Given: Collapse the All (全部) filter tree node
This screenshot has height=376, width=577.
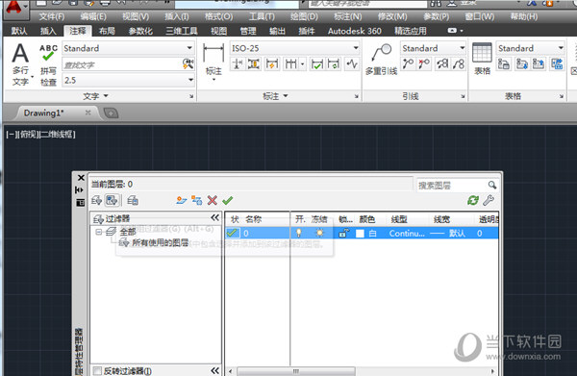Looking at the screenshot, I should click(99, 232).
